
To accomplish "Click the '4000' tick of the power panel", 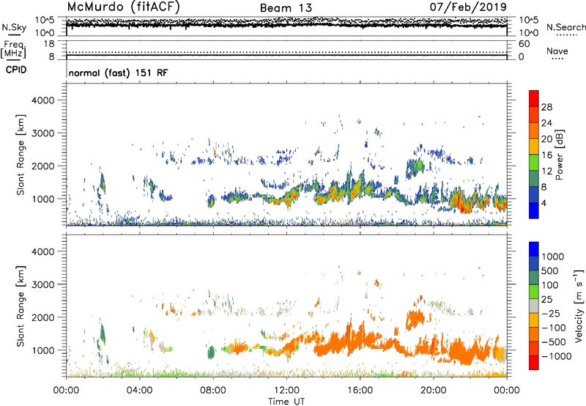I will [43, 100].
